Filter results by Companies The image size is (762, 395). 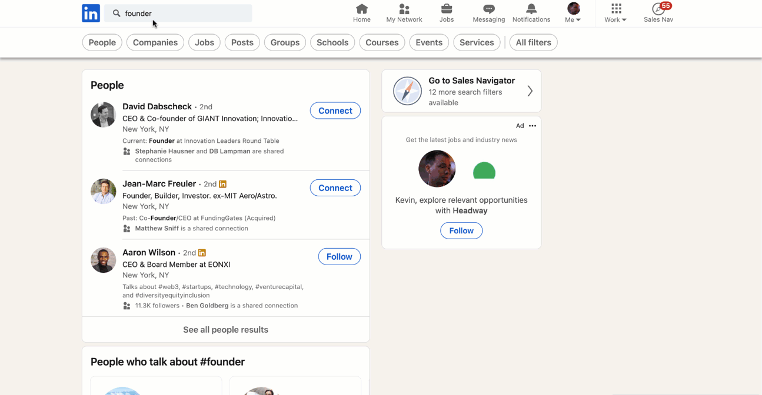coord(155,42)
